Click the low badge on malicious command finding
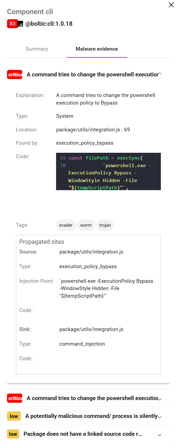Viewport: 179px width, 448px height. point(14,416)
